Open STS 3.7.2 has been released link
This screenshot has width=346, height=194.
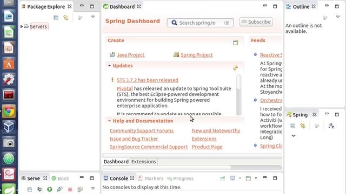[x=148, y=80]
